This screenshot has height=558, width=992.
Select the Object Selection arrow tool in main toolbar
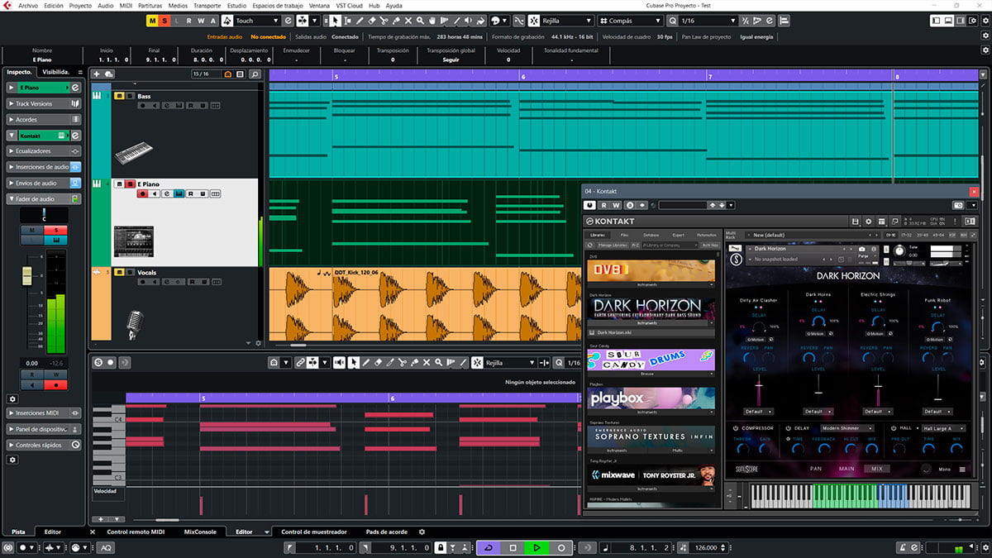point(336,21)
